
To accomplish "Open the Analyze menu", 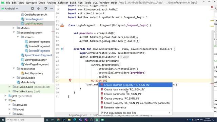I will coord(51,3).
